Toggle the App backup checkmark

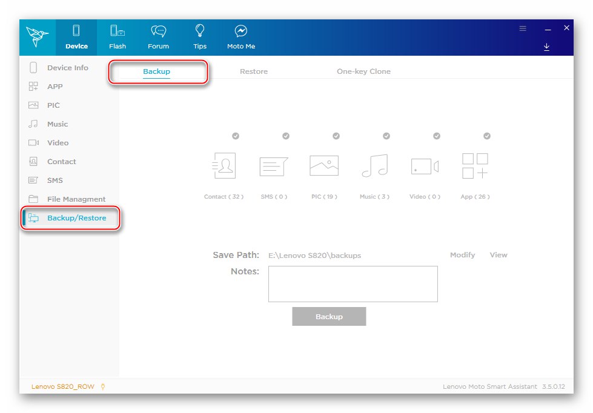click(x=487, y=136)
